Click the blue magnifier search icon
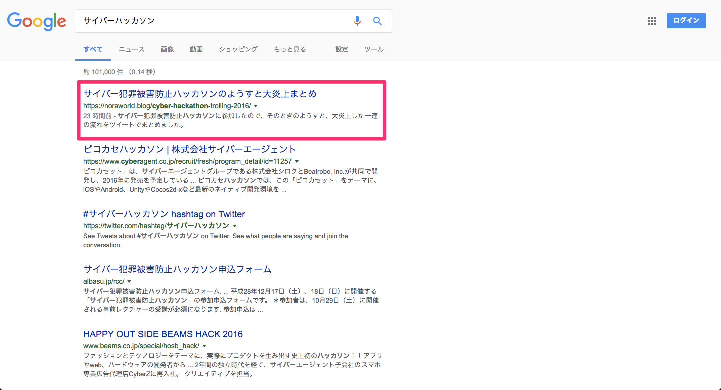Screen dimensions: 721x390 [x=377, y=21]
